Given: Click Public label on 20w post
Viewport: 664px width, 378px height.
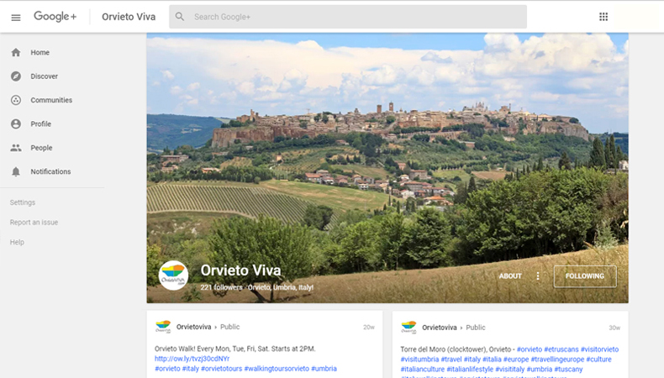Looking at the screenshot, I should tap(230, 327).
